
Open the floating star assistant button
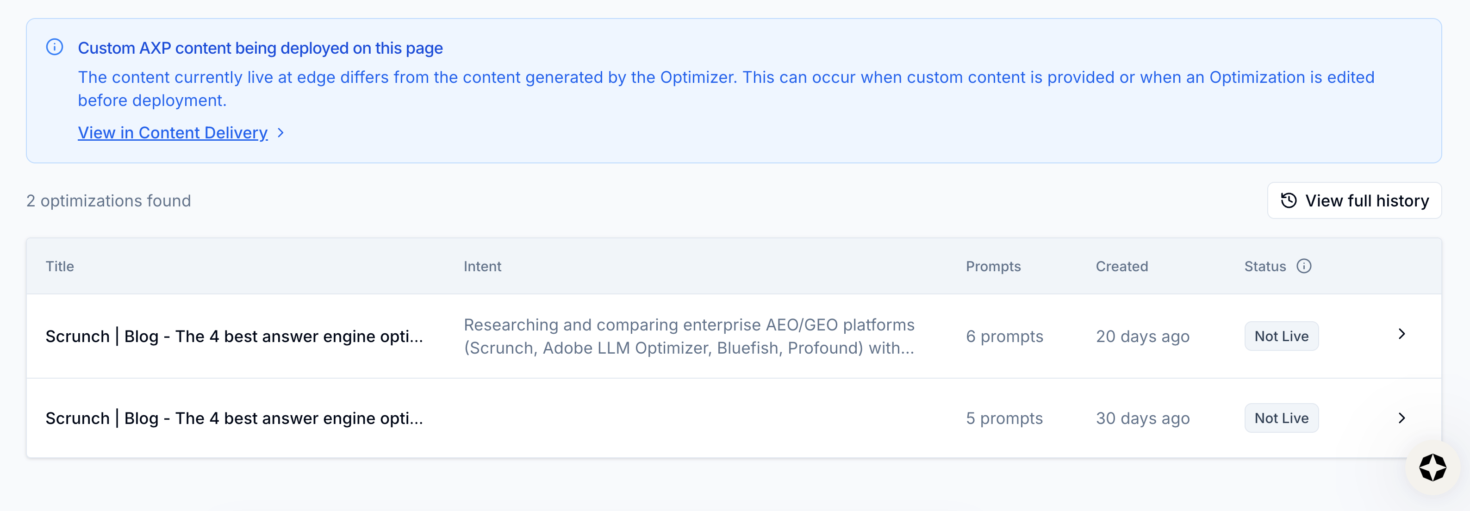pyautogui.click(x=1433, y=467)
